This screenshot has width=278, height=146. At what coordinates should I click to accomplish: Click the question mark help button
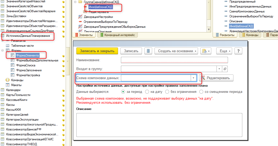(238, 51)
